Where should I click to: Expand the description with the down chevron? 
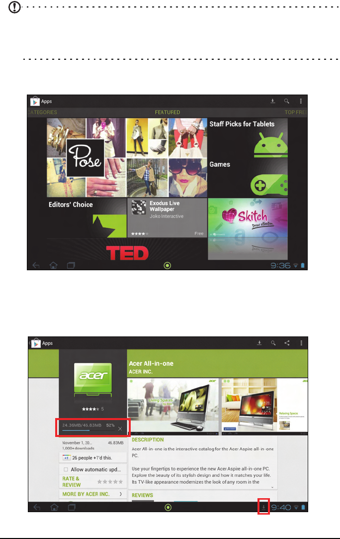[272, 487]
